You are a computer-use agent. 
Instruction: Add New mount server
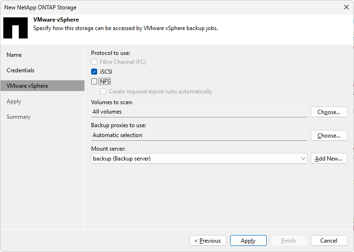(329, 159)
